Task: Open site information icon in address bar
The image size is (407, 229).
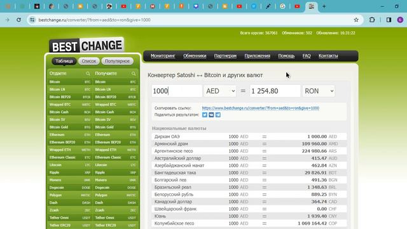Action: [x=32, y=20]
